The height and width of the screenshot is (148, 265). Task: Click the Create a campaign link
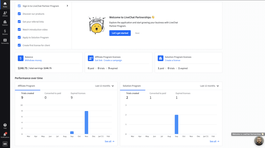point(113,60)
